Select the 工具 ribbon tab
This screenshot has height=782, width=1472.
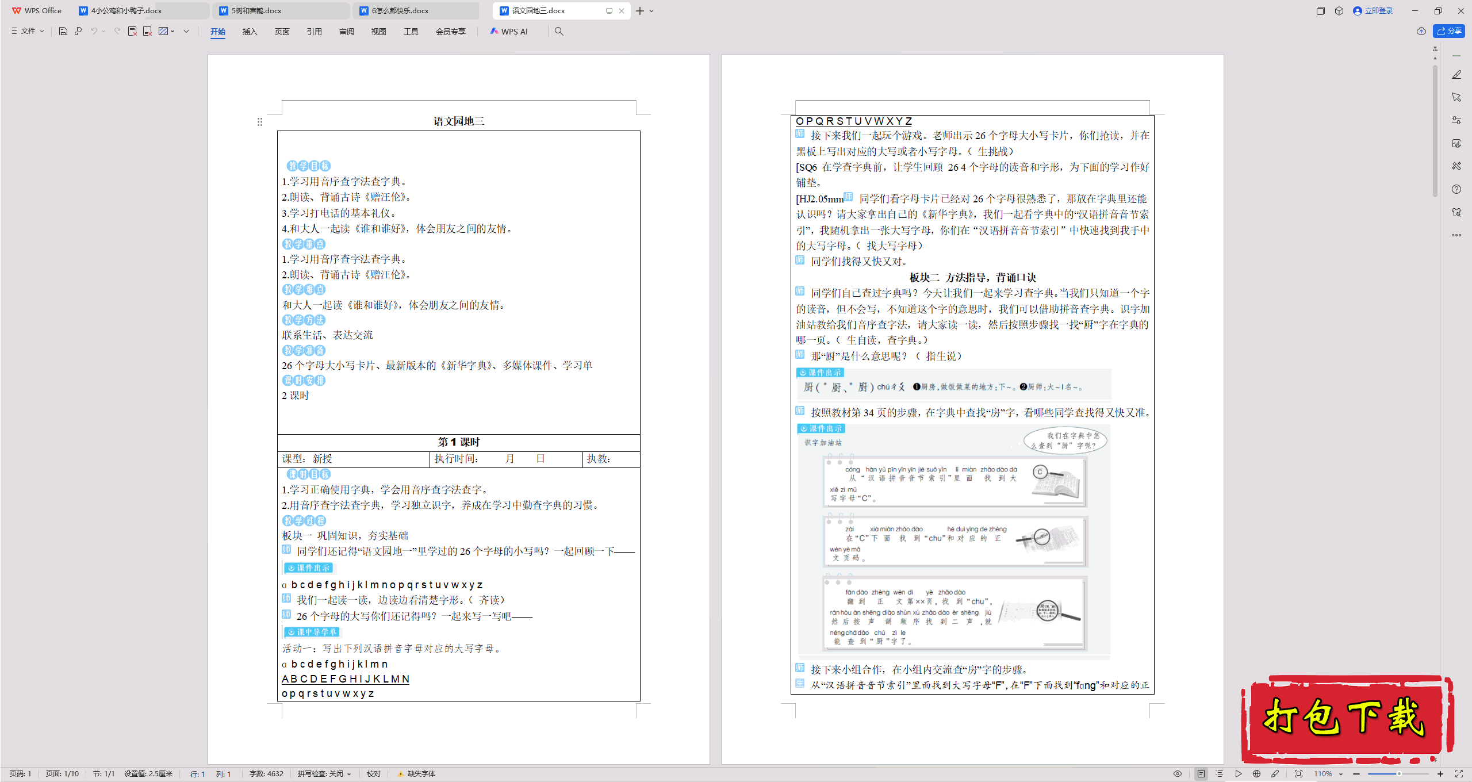click(411, 32)
